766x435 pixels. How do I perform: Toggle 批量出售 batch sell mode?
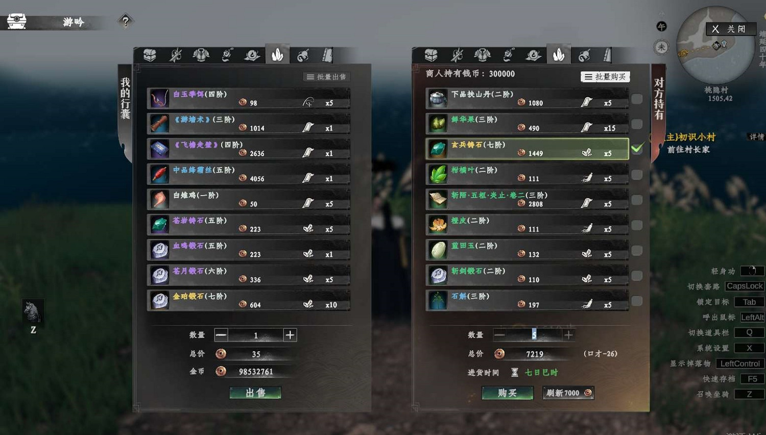(326, 77)
